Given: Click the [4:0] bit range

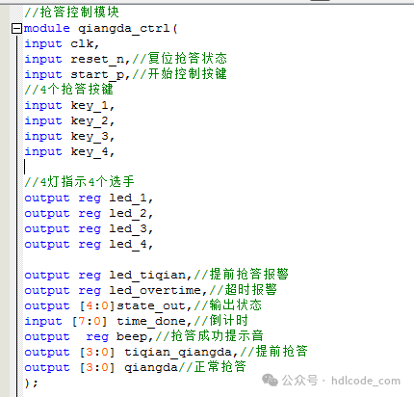Looking at the screenshot, I should (x=97, y=305).
